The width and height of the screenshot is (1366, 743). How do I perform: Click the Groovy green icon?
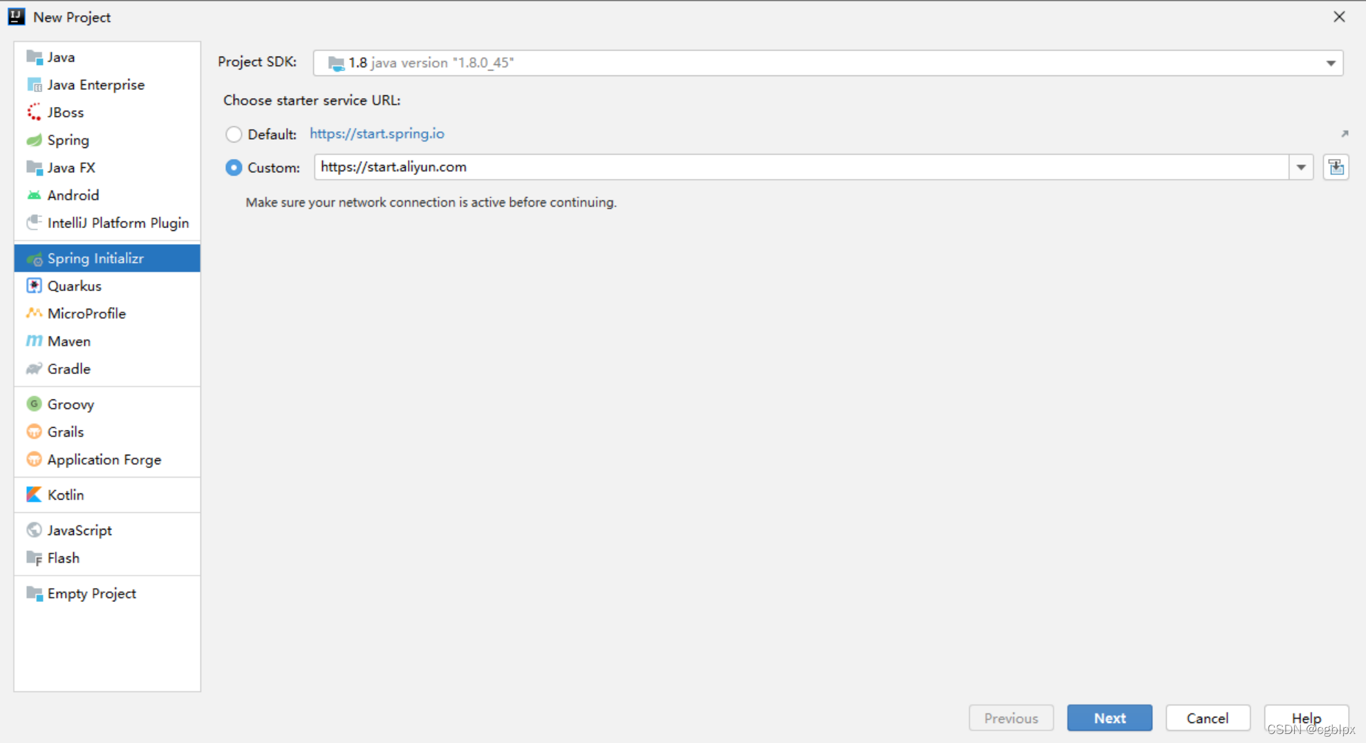tap(34, 404)
